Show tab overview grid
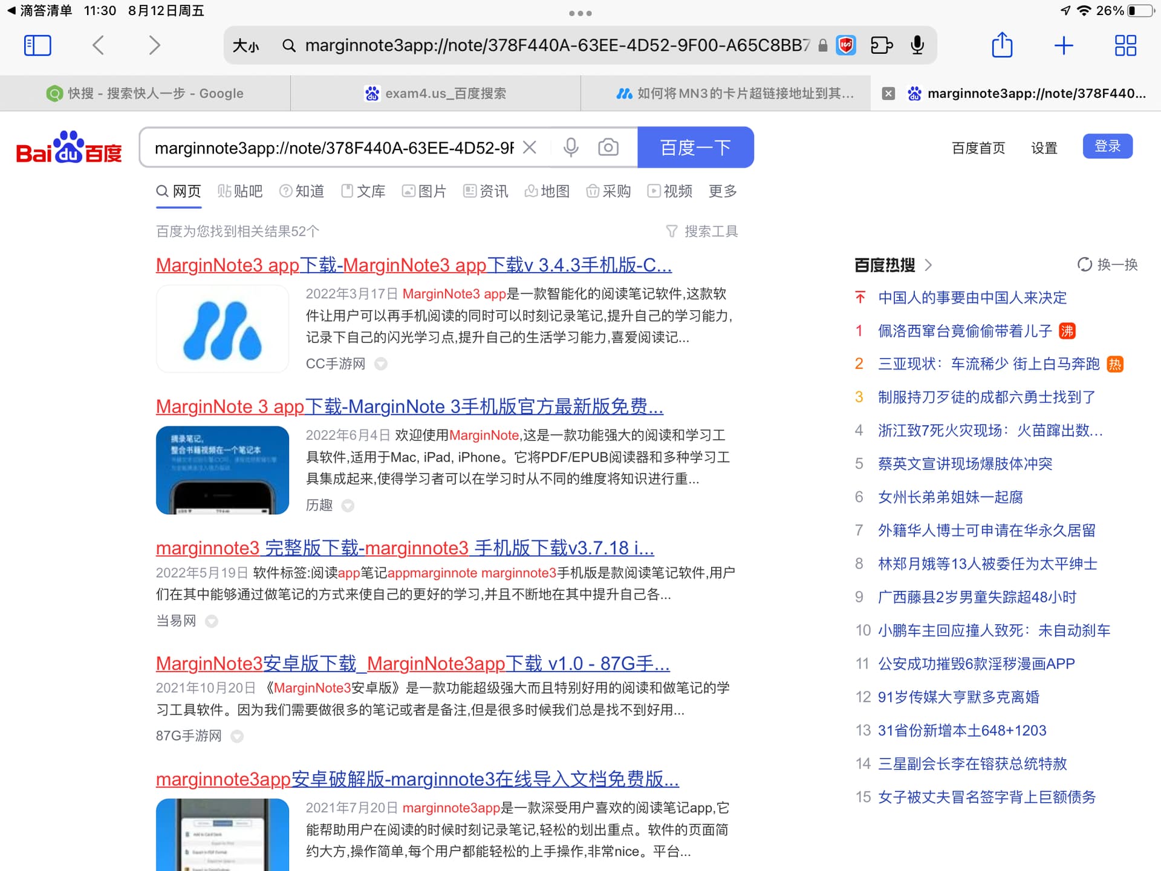Image resolution: width=1161 pixels, height=871 pixels. (1125, 45)
